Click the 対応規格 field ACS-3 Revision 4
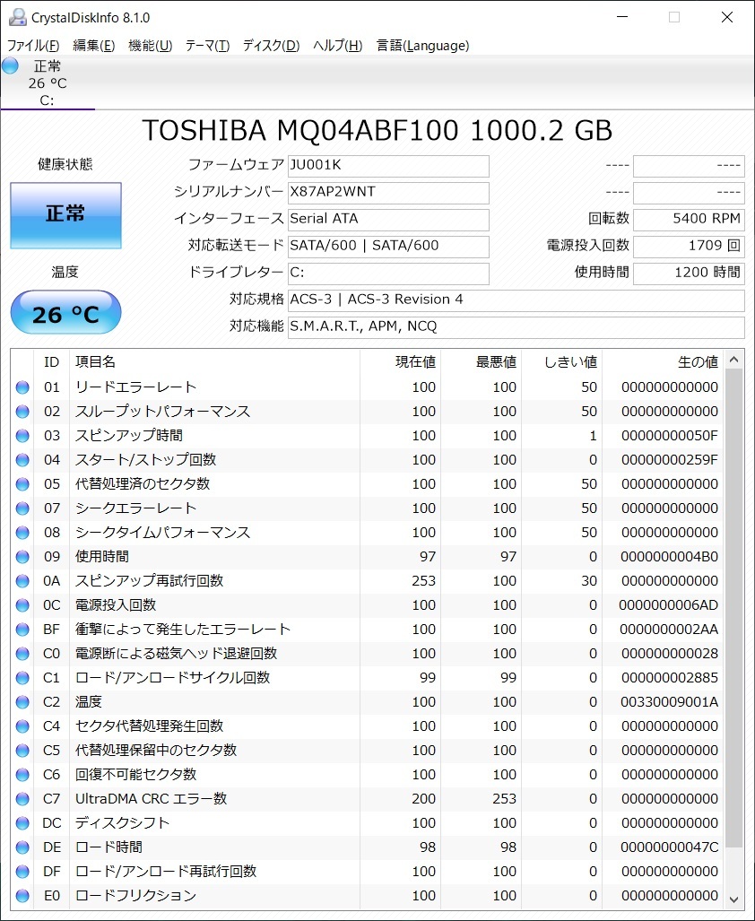This screenshot has width=755, height=921. (x=516, y=300)
